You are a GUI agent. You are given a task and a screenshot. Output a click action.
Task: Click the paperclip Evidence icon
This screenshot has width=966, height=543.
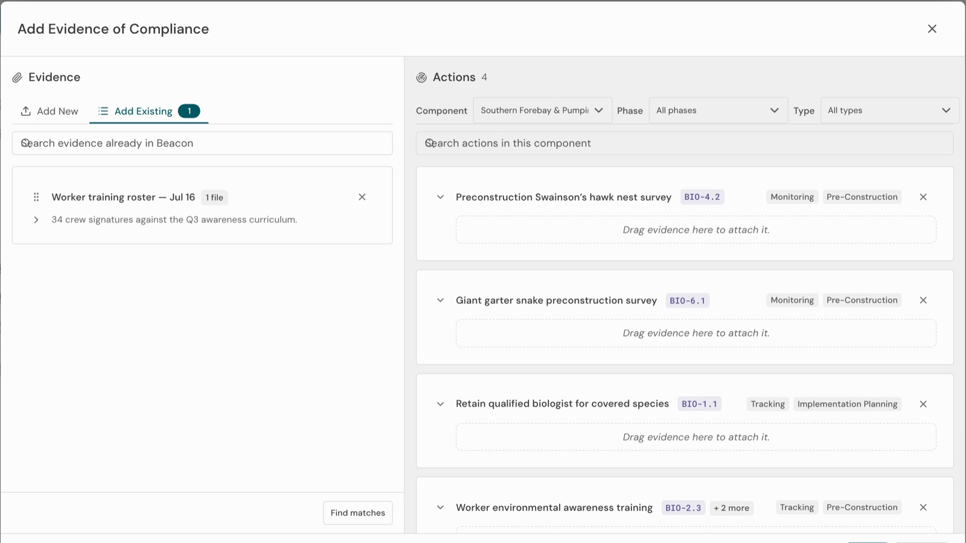click(18, 77)
